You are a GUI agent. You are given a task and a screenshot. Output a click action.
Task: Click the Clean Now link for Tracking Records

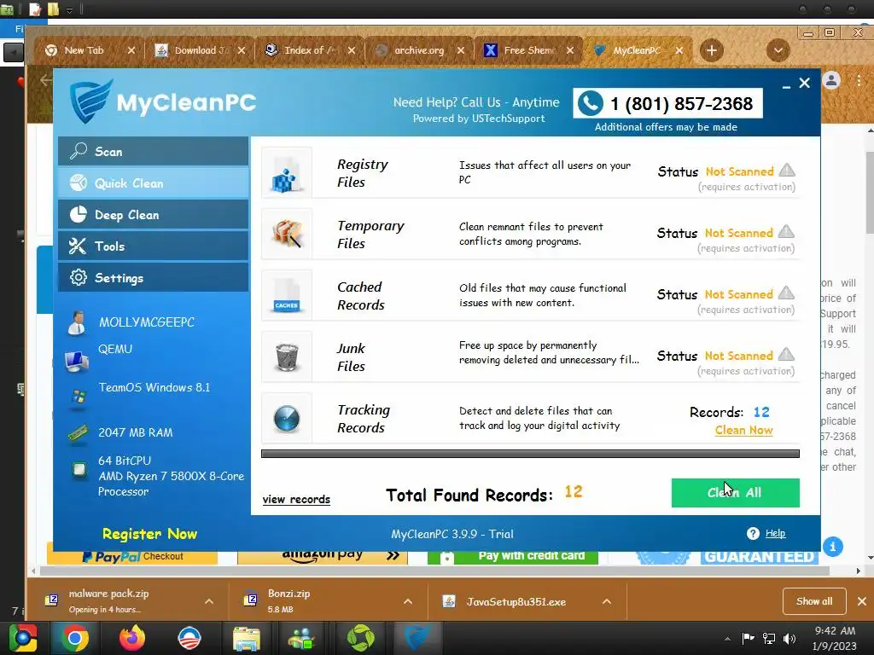743,430
